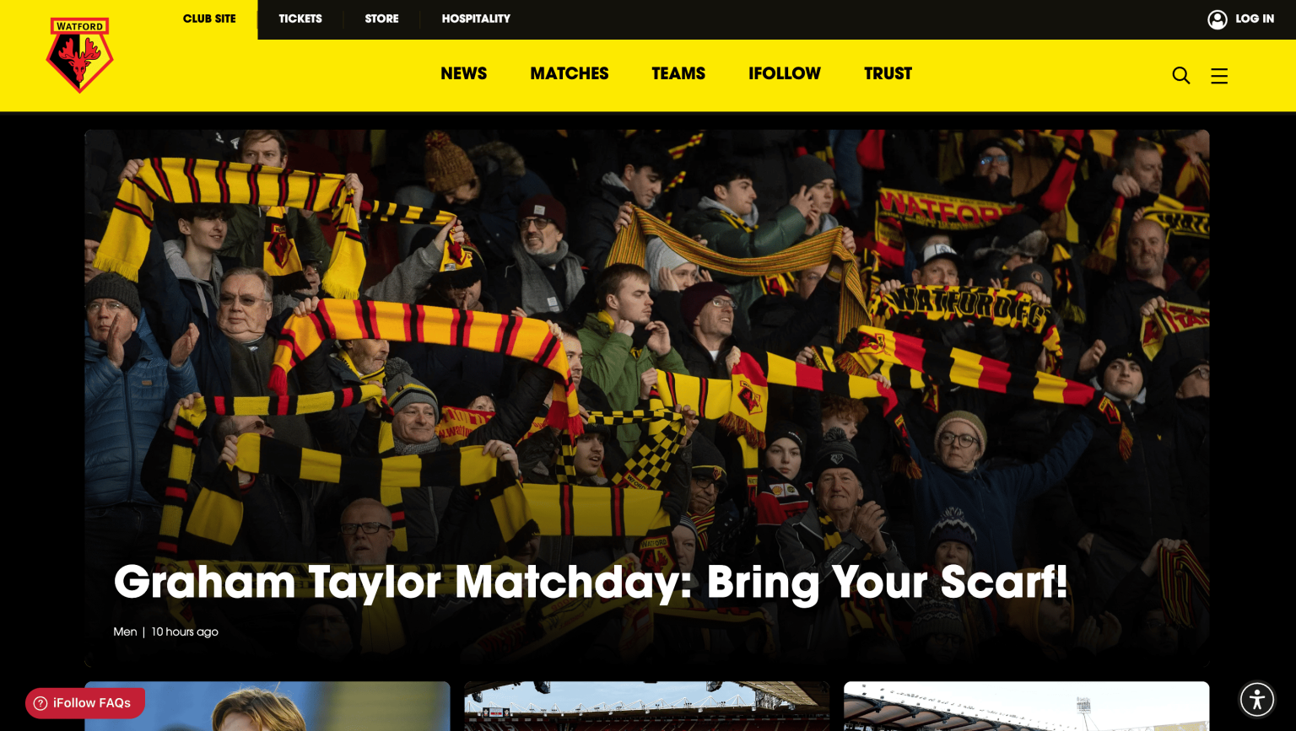This screenshot has width=1296, height=731.
Task: Open the search magnifier icon
Action: (1180, 76)
